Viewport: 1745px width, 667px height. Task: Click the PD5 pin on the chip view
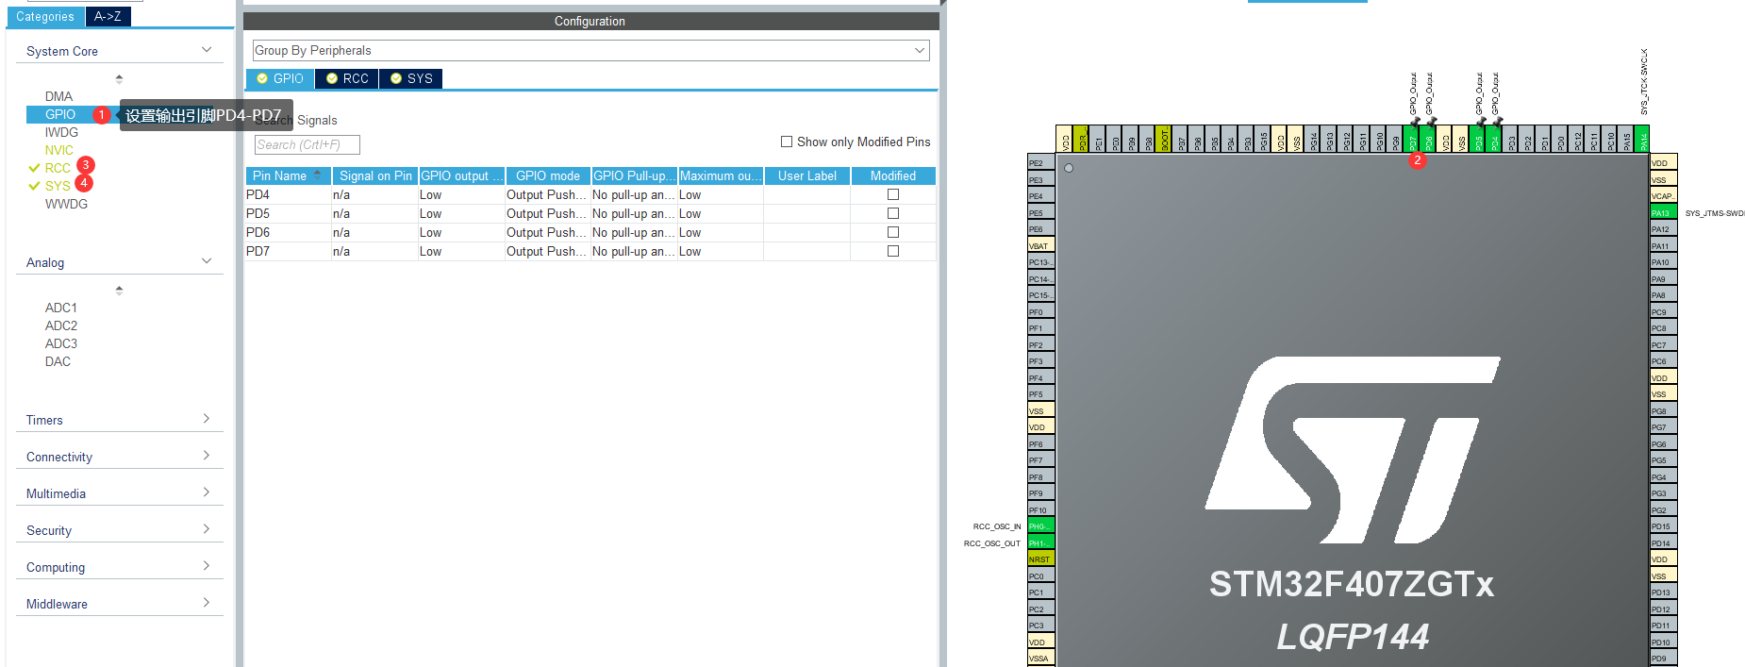click(1477, 139)
